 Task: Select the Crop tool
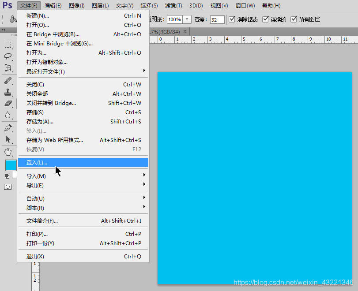pyautogui.click(x=8, y=67)
